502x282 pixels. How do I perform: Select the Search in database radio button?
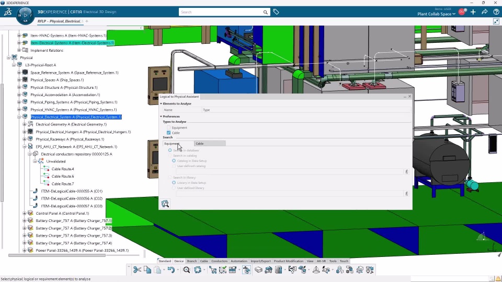pos(170,150)
